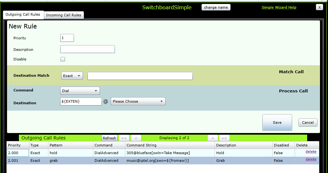Delete the grab rule
Screen dimensions: 328x173
point(311,160)
